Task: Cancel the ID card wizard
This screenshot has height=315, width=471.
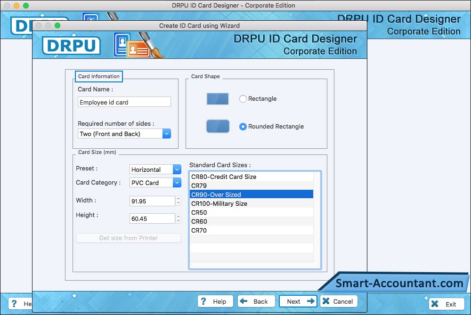Action: [x=339, y=301]
